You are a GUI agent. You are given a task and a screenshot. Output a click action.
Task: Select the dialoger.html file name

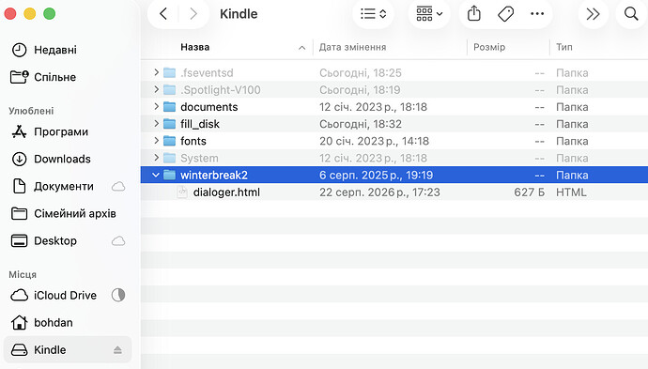click(226, 192)
